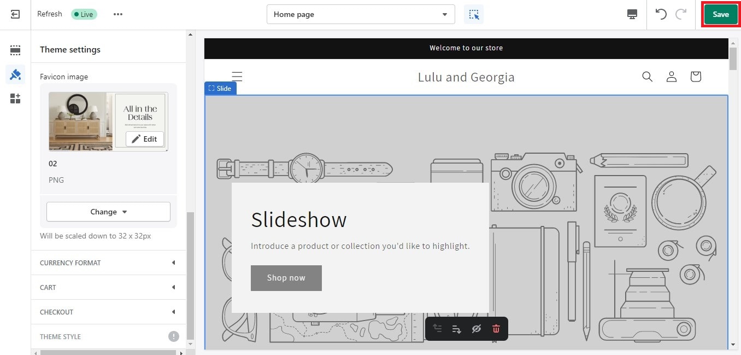Expand the CHECKOUT settings section
Image resolution: width=741 pixels, height=355 pixels.
[x=108, y=312]
